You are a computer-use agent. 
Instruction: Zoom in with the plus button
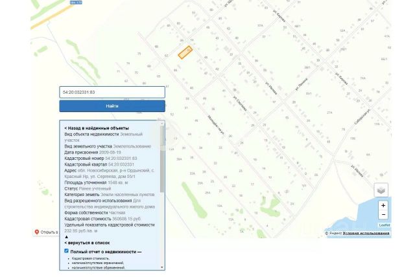[383, 205]
